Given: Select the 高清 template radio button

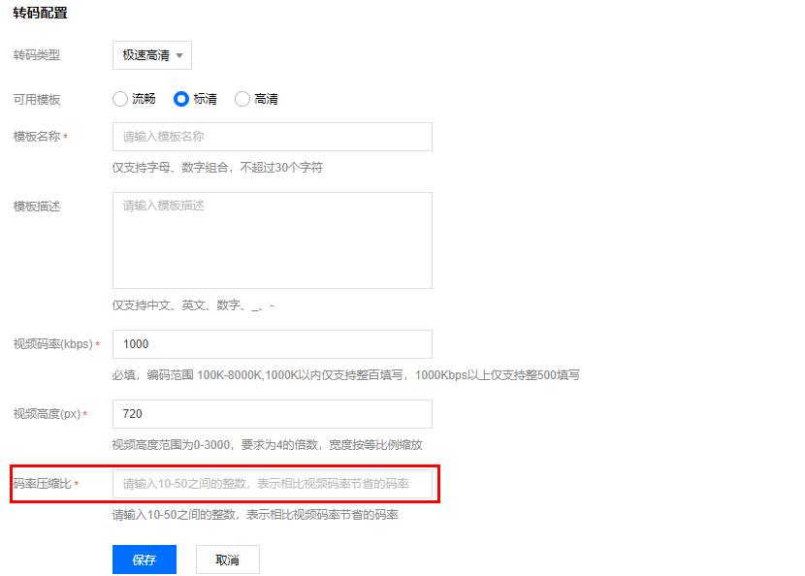Looking at the screenshot, I should coord(242,99).
